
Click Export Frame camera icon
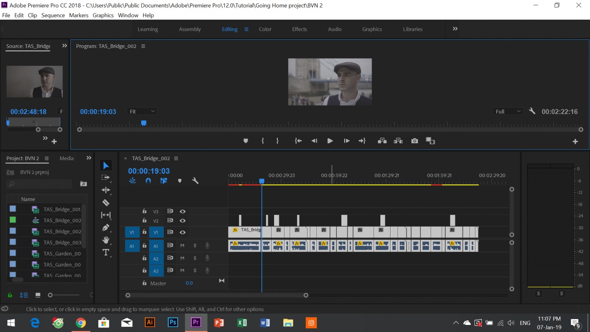click(x=415, y=141)
